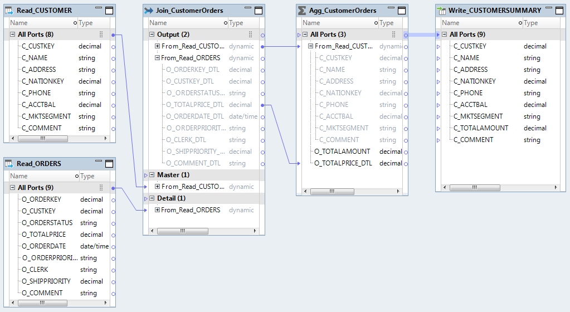Collapse From_Read_CUST... in Agg_CustomerOrders
This screenshot has width=570, height=312.
pyautogui.click(x=310, y=46)
